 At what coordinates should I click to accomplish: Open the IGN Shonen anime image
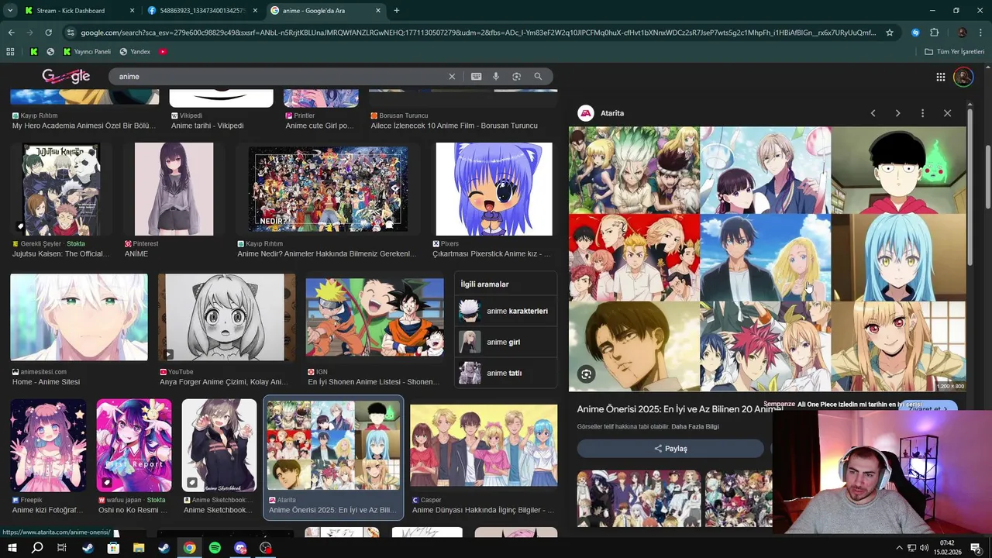pyautogui.click(x=374, y=317)
